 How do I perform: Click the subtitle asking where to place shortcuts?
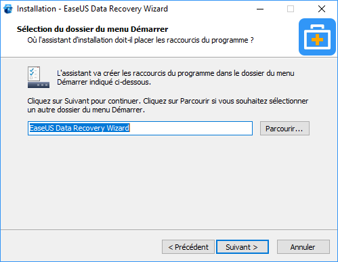(x=140, y=40)
